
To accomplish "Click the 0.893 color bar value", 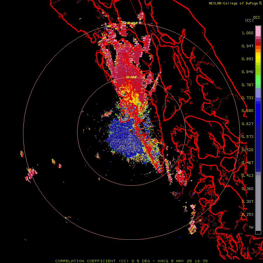I will (x=248, y=59).
